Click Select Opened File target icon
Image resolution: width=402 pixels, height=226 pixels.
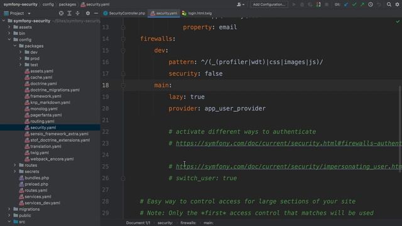(x=61, y=13)
